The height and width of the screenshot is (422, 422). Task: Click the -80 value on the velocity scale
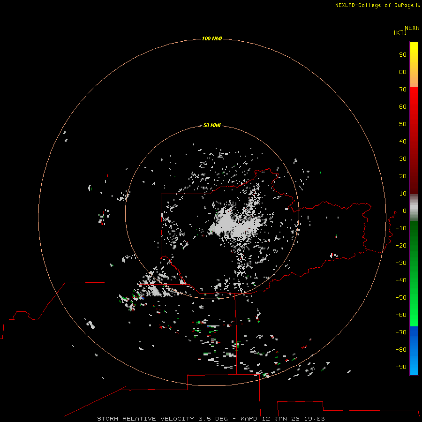[401, 350]
